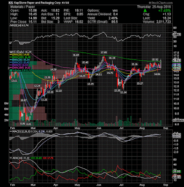The height and width of the screenshot is (187, 184).
Task: Click the Ask price 16.62
Action: [x=56, y=11]
